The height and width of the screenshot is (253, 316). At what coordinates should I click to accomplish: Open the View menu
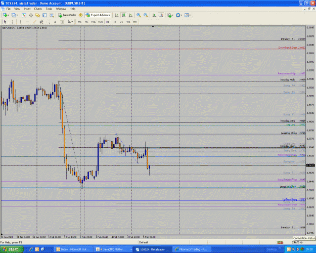pos(17,9)
